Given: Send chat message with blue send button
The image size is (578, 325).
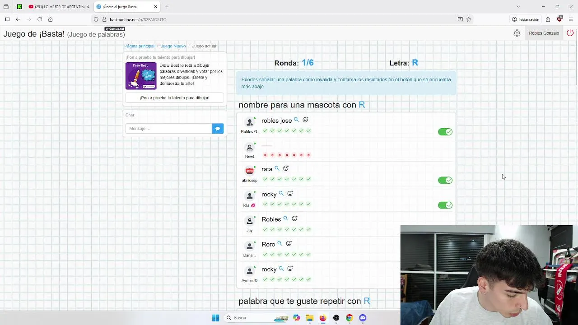Looking at the screenshot, I should [218, 129].
